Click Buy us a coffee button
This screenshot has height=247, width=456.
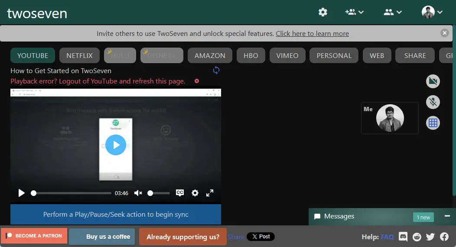click(x=102, y=237)
